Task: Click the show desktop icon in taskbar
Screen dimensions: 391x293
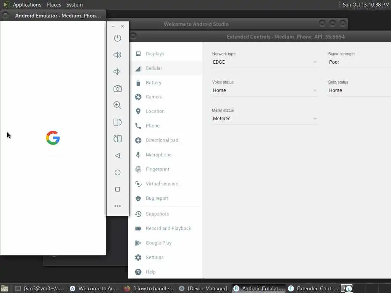Action: tap(5, 288)
